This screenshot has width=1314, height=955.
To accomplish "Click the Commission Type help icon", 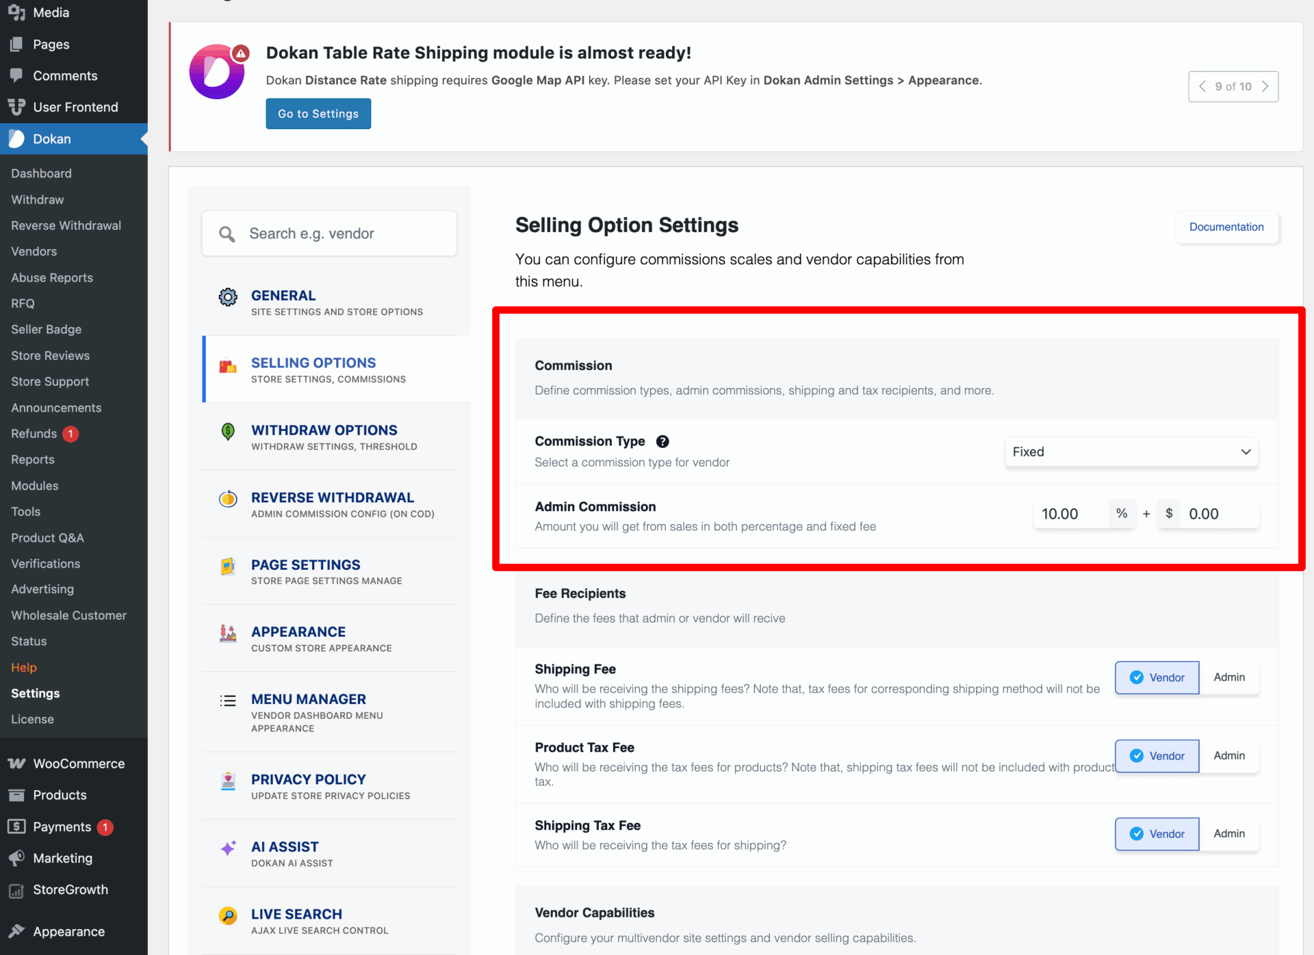I will coord(662,441).
